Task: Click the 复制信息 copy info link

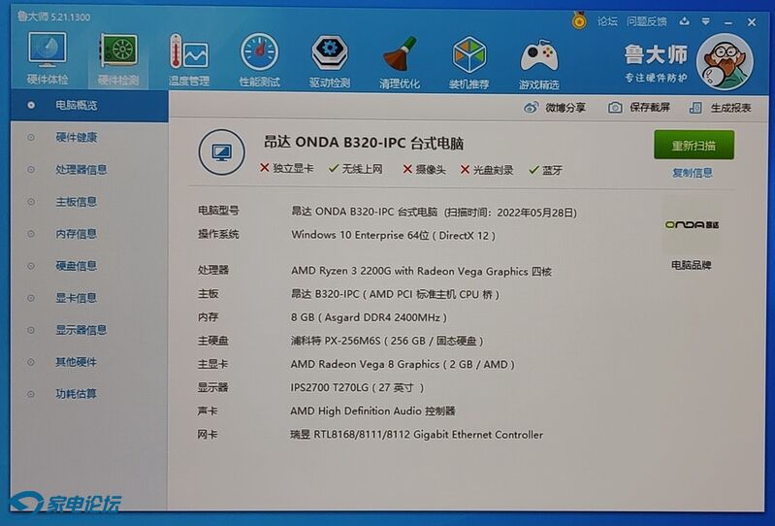Action: click(x=692, y=173)
